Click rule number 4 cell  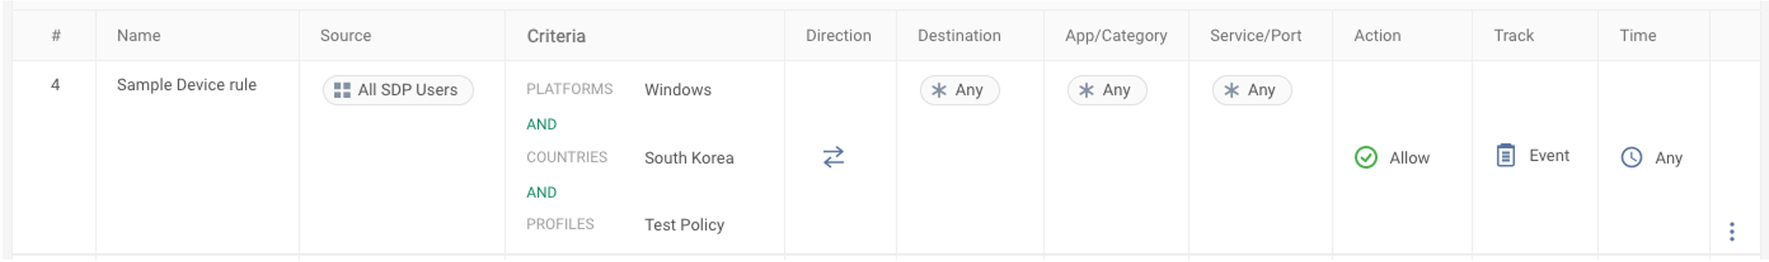[x=55, y=84]
